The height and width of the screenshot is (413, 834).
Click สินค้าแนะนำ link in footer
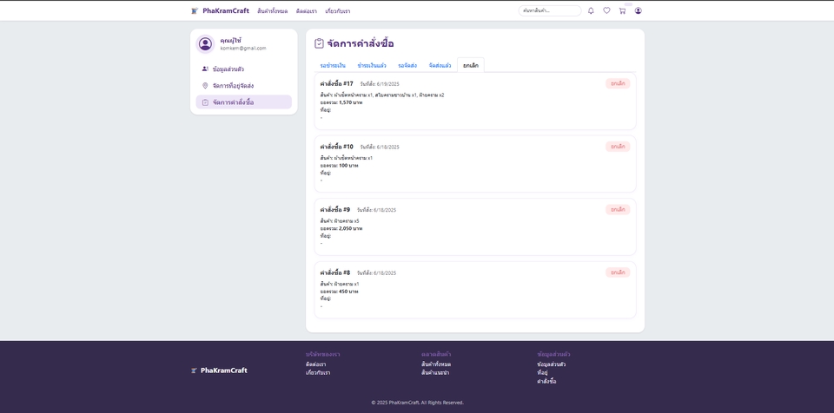coord(435,372)
